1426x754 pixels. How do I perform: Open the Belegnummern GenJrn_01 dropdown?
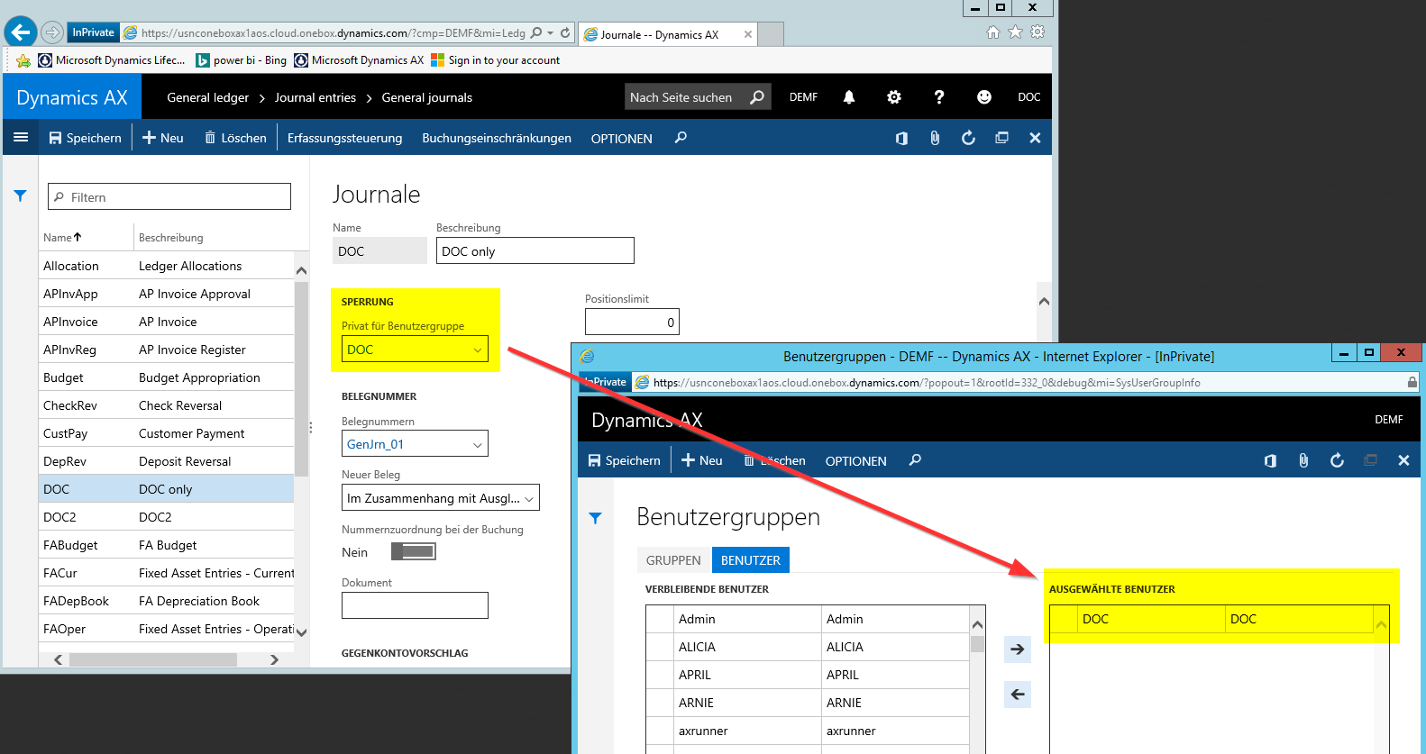(477, 444)
